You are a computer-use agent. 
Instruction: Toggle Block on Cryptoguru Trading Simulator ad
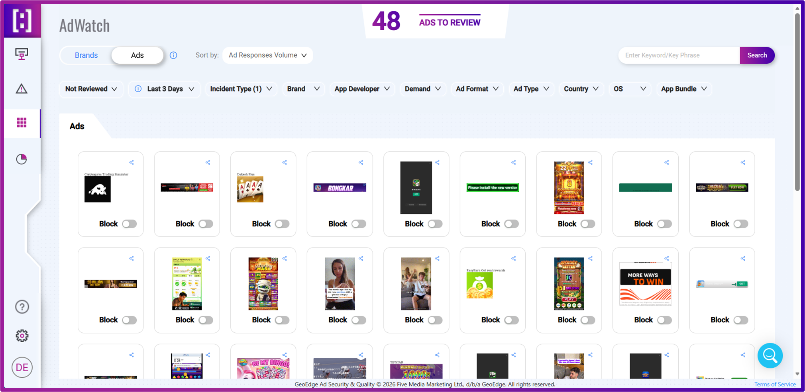(x=129, y=224)
